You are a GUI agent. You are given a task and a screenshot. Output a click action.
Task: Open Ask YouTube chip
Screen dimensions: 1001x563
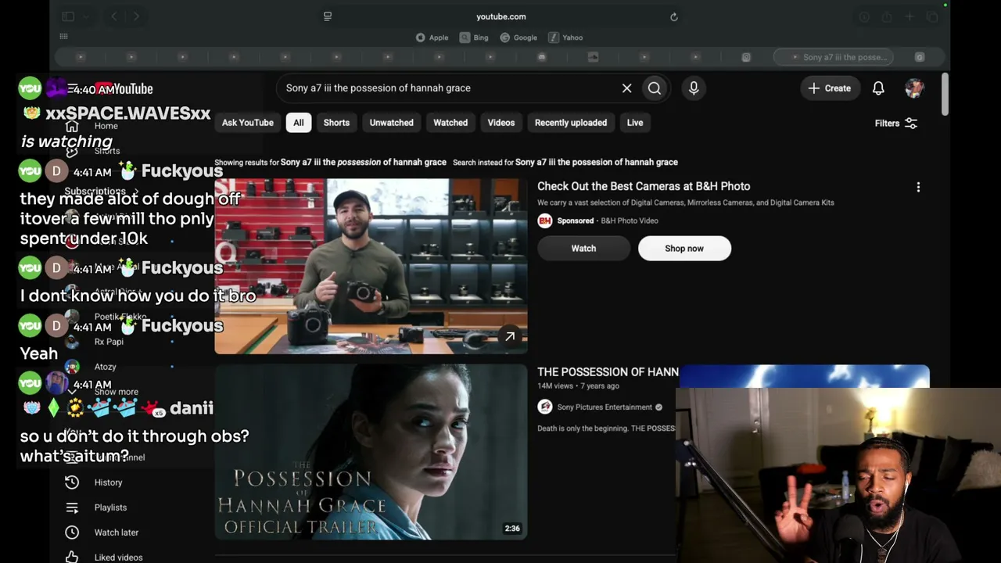247,123
